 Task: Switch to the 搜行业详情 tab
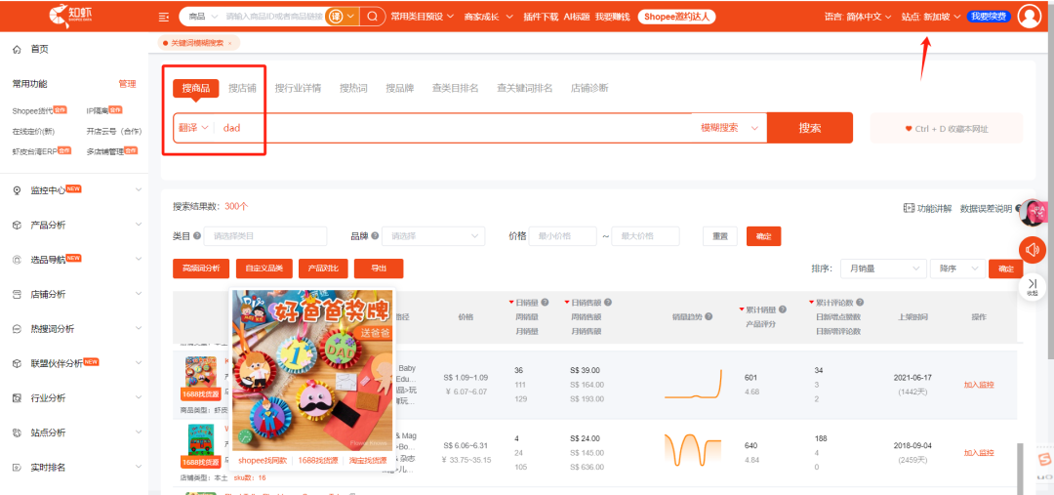coord(298,88)
